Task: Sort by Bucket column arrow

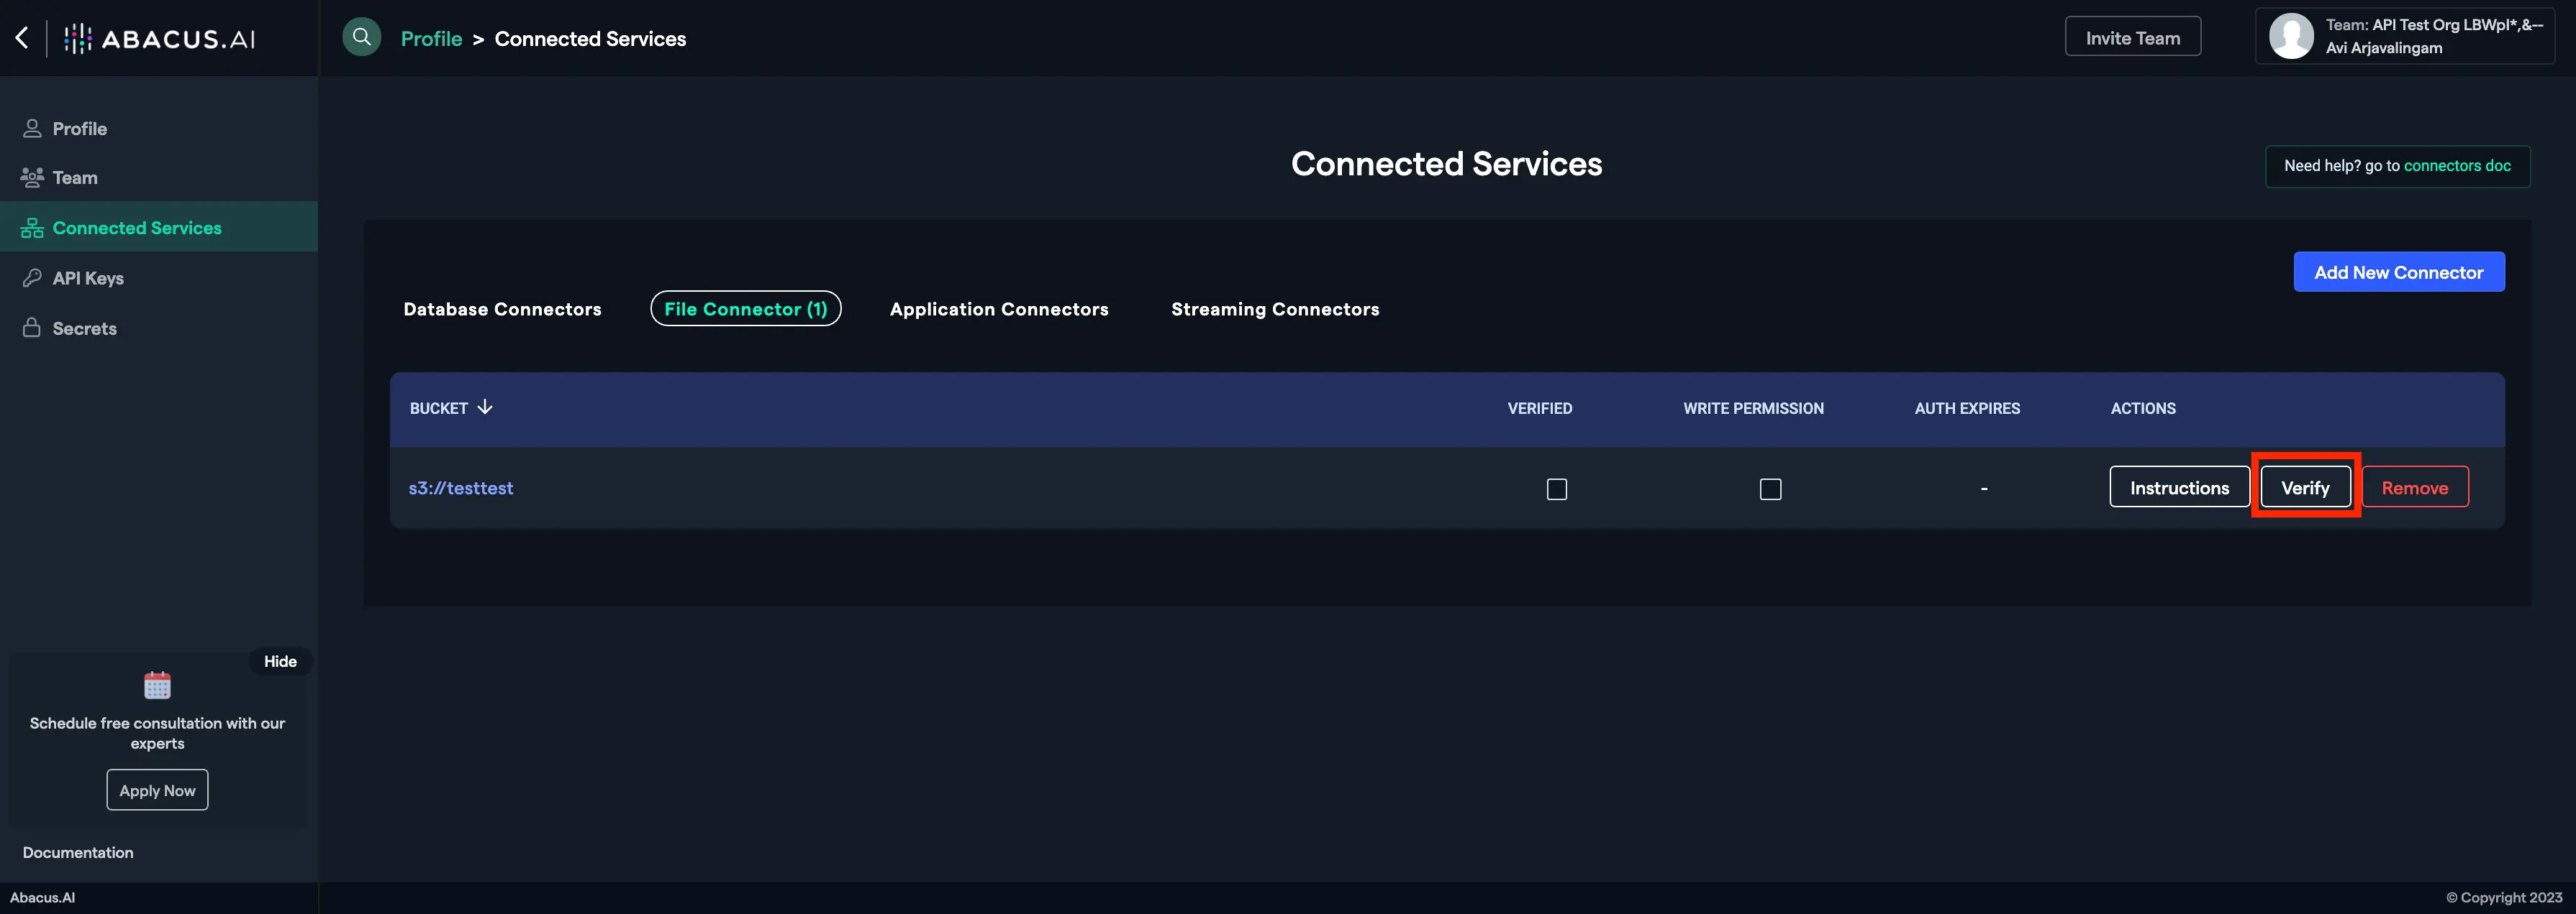Action: coord(485,407)
